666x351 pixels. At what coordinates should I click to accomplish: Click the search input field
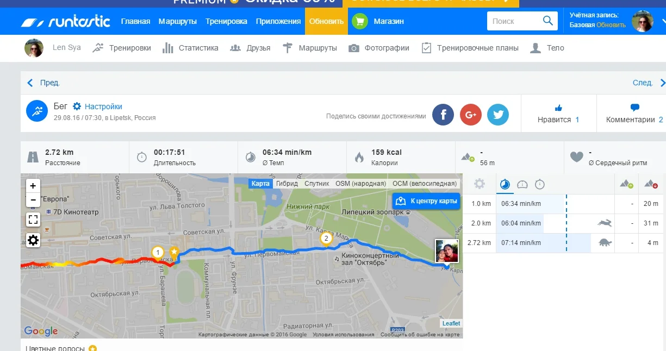tap(514, 21)
